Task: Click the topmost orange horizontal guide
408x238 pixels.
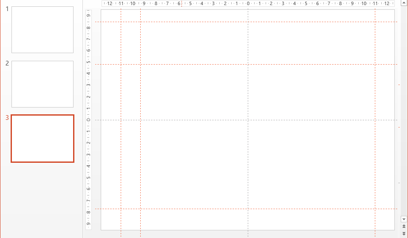Action: pos(246,22)
